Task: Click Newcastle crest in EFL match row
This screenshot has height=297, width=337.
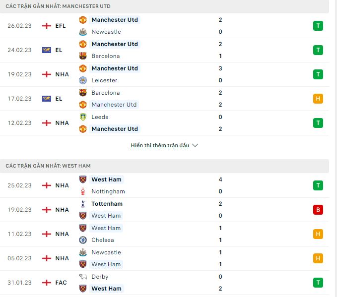Action: click(83, 32)
